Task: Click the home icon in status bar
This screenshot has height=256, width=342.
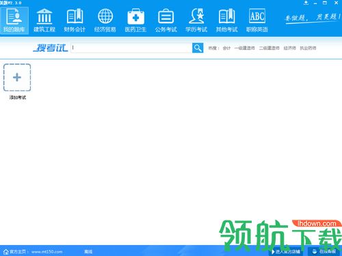Action: [x=6, y=252]
